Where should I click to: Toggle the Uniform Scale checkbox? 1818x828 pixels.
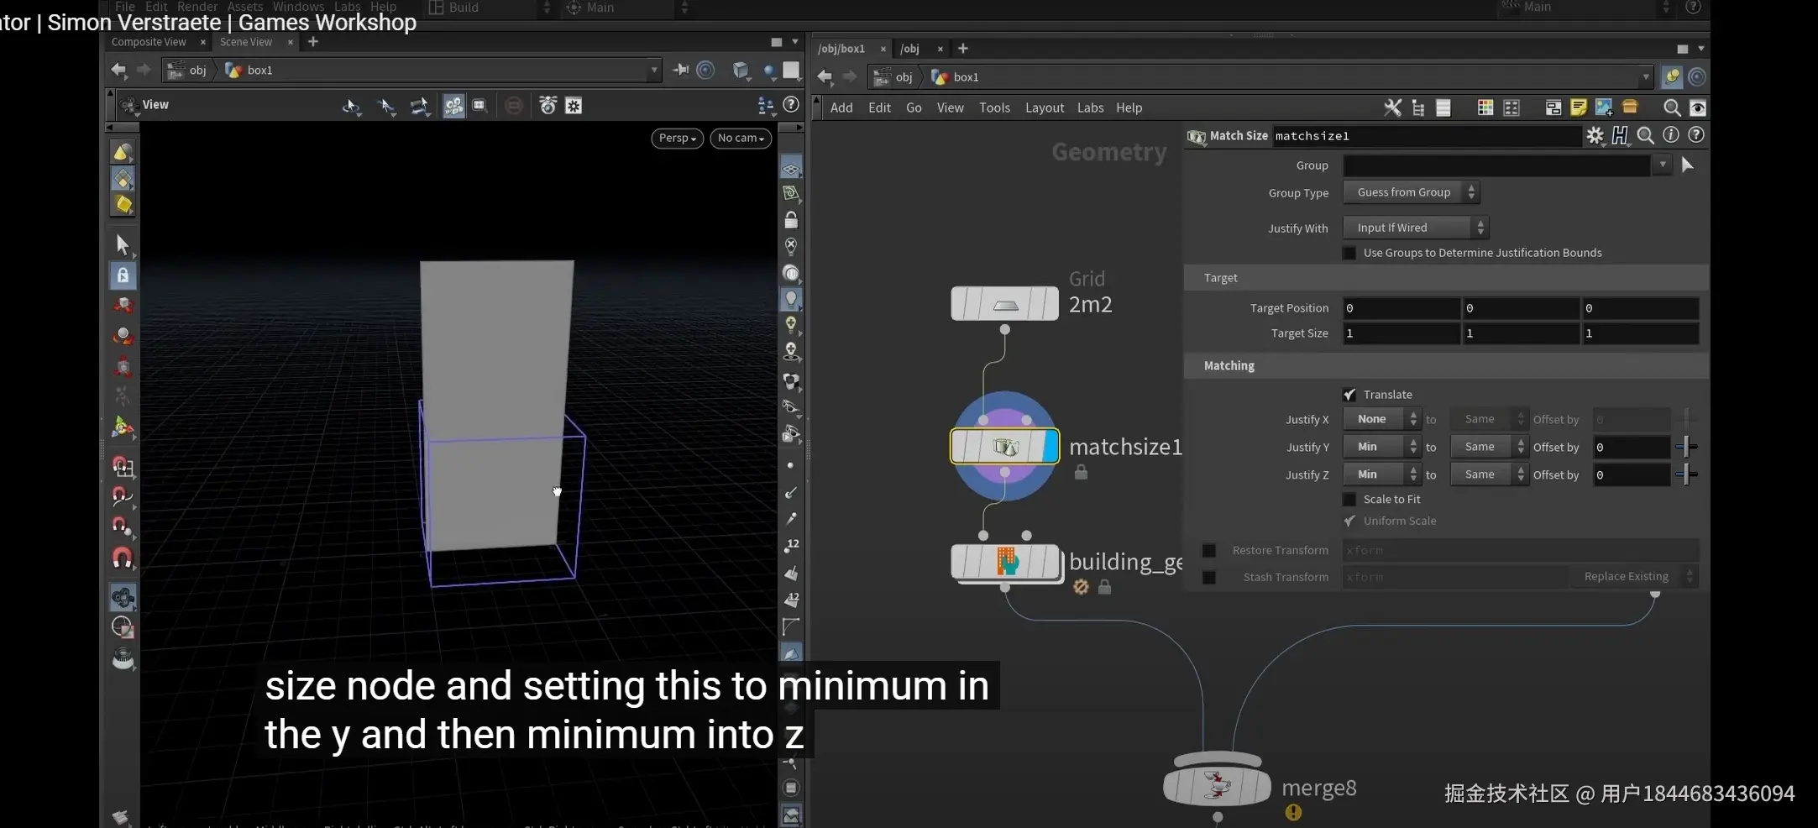1349,521
